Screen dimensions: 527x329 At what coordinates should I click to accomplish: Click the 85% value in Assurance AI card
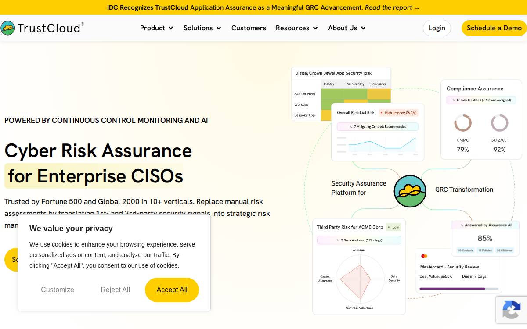click(x=485, y=239)
